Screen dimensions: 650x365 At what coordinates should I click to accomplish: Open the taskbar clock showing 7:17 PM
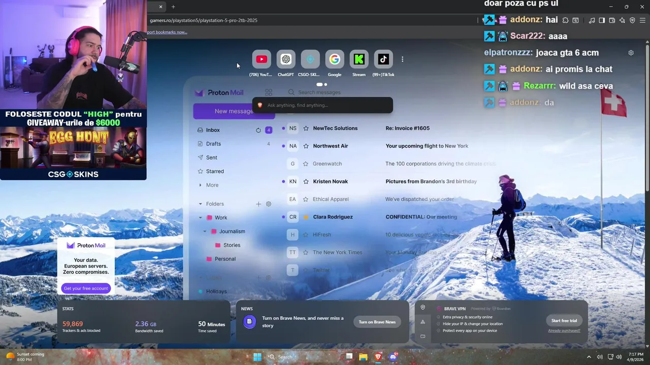point(636,357)
